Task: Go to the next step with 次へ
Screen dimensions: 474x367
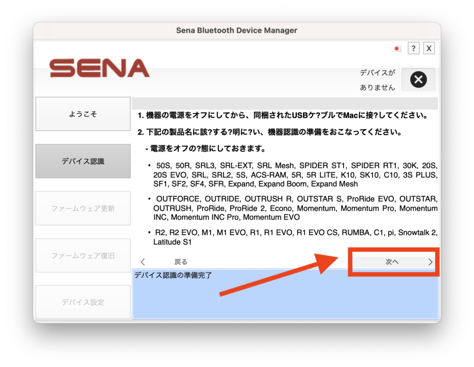Action: (394, 262)
